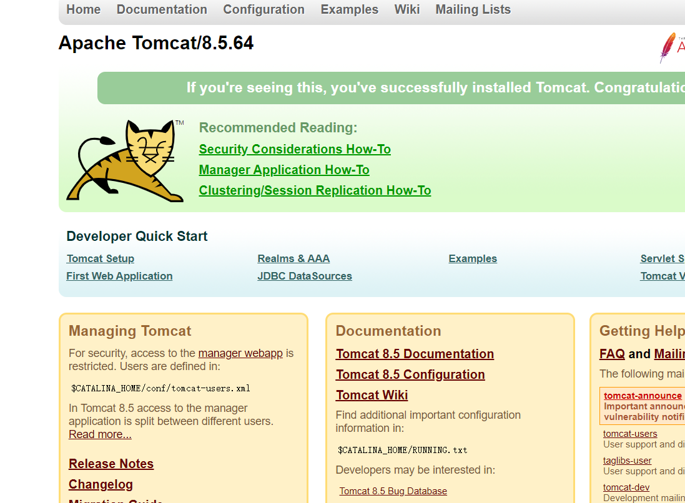Image resolution: width=685 pixels, height=503 pixels.
Task: Open Manager Application How-To link
Action: 284,170
